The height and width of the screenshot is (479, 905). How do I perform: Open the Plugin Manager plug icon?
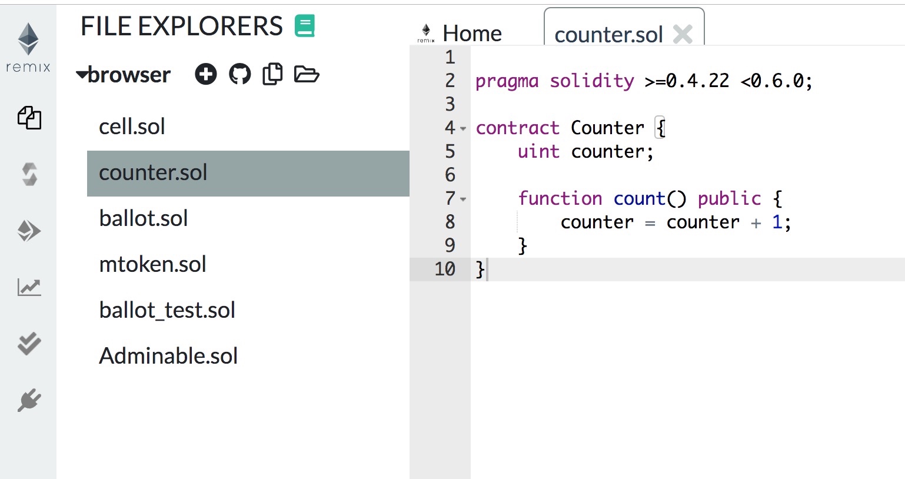(x=29, y=401)
